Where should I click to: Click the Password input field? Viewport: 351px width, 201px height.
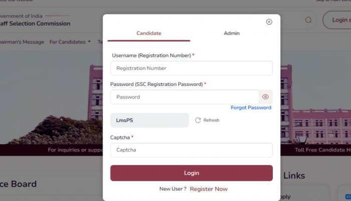point(184,97)
